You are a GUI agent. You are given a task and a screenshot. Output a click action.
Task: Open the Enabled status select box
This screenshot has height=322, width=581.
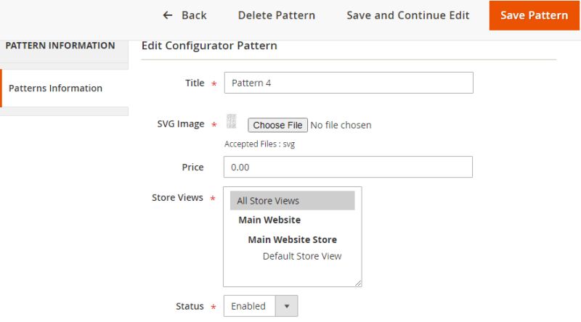point(261,306)
